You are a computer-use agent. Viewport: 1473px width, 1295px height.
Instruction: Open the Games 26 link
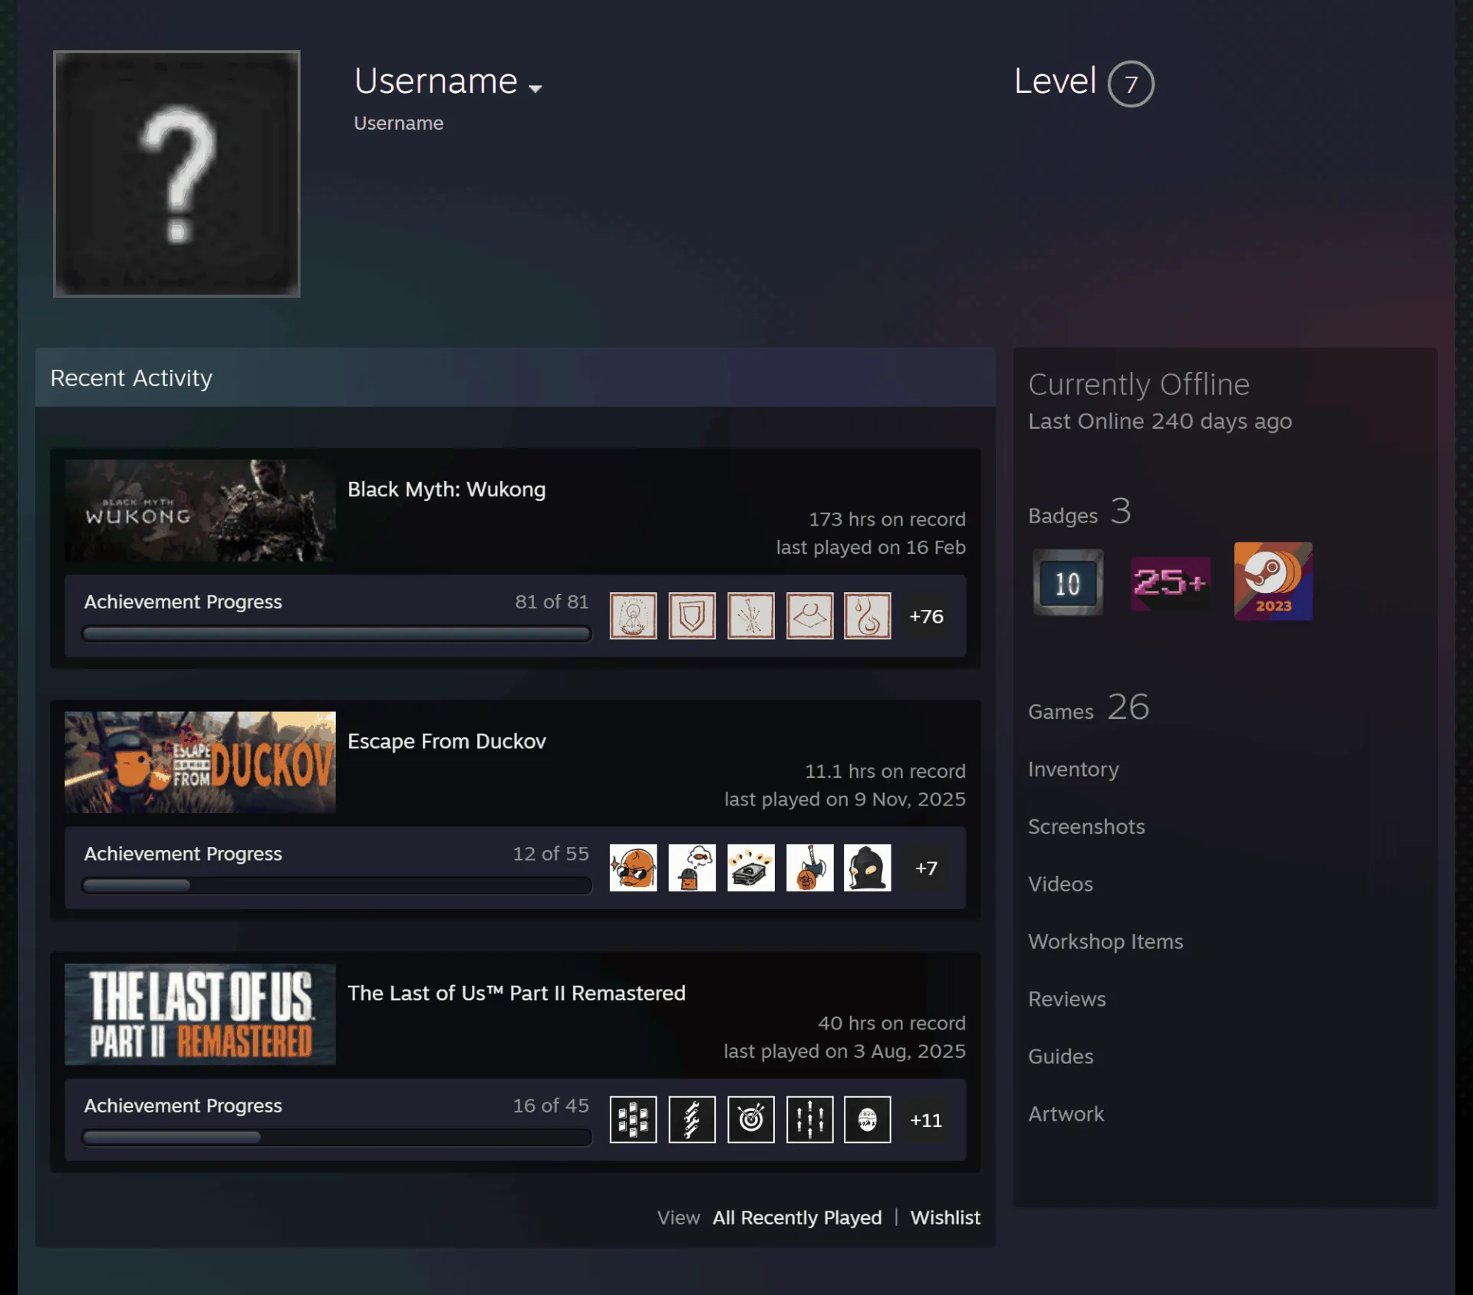[1089, 707]
